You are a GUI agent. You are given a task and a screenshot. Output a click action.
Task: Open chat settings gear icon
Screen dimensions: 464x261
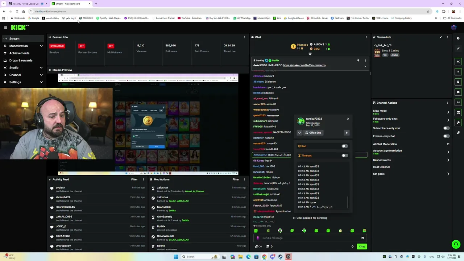coord(352,246)
